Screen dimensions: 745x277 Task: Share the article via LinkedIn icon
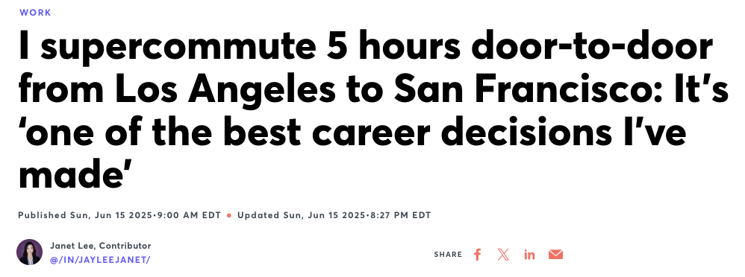[529, 255]
